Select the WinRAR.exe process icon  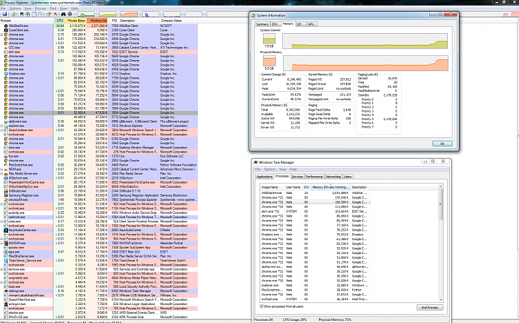[x=6, y=243]
